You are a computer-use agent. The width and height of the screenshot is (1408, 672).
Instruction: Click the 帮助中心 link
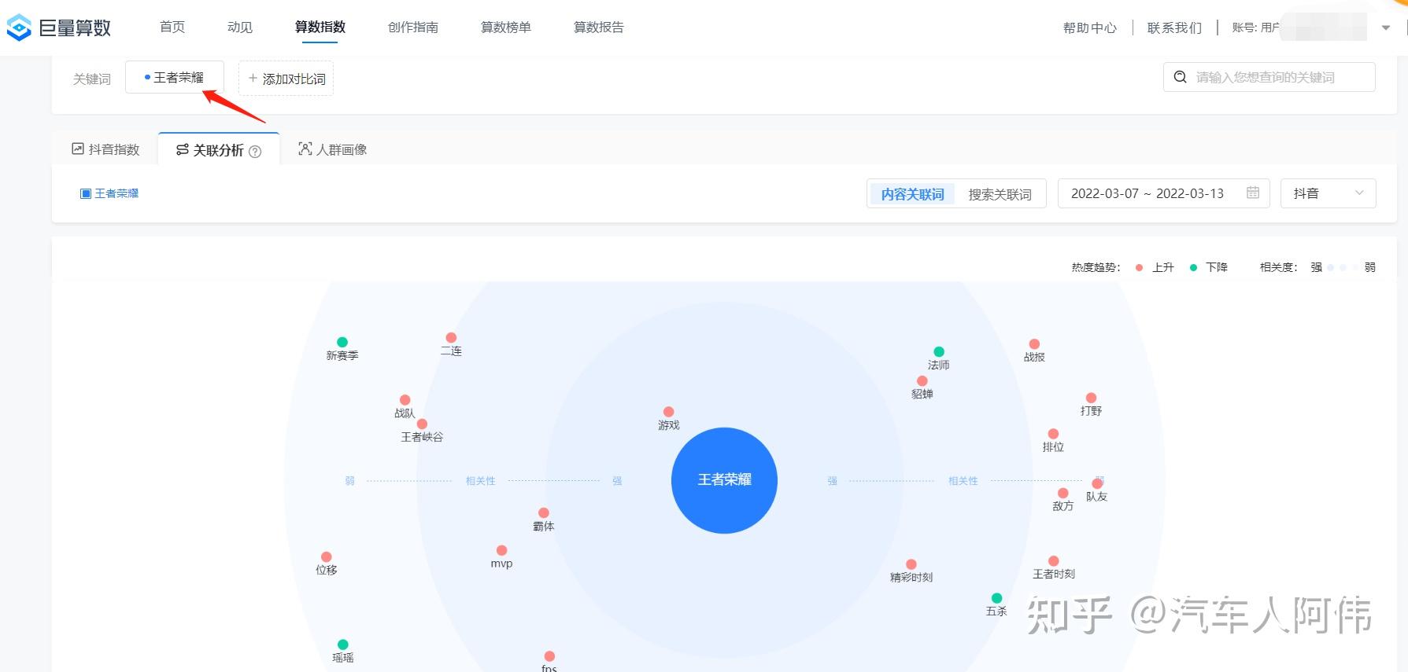coord(1090,28)
